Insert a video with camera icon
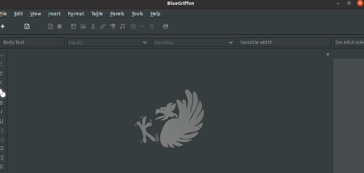Screen dimensions: 364x173 [x=113, y=26]
